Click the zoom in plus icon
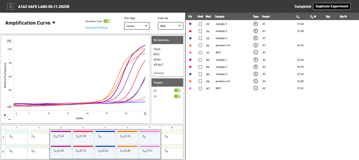The image size is (359, 160). (x=5, y=115)
